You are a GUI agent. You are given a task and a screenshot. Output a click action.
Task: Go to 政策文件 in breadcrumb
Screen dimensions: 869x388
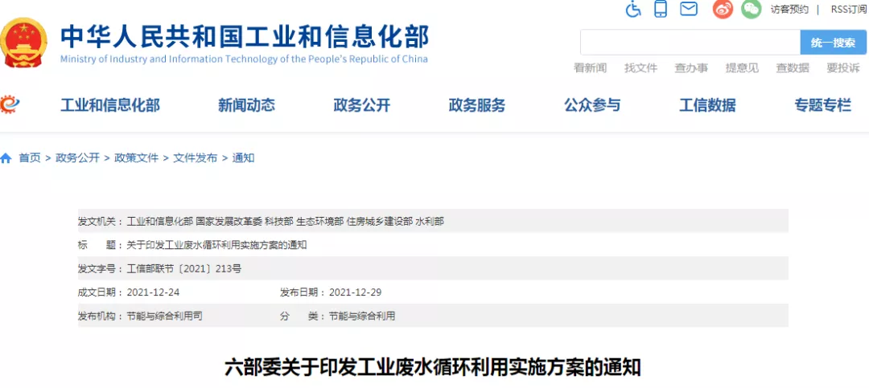(136, 158)
